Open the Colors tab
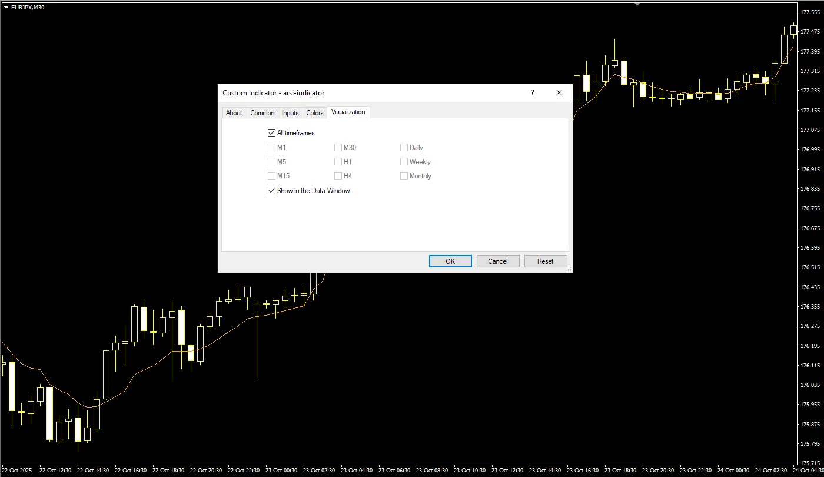 (315, 113)
